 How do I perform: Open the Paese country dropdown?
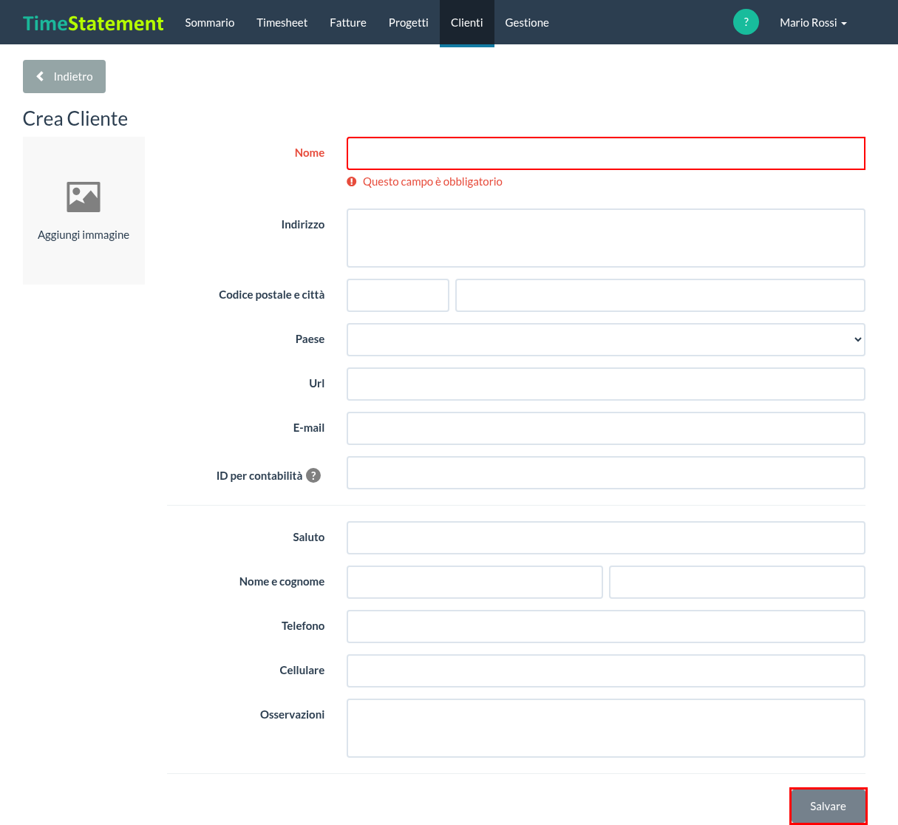pos(606,339)
